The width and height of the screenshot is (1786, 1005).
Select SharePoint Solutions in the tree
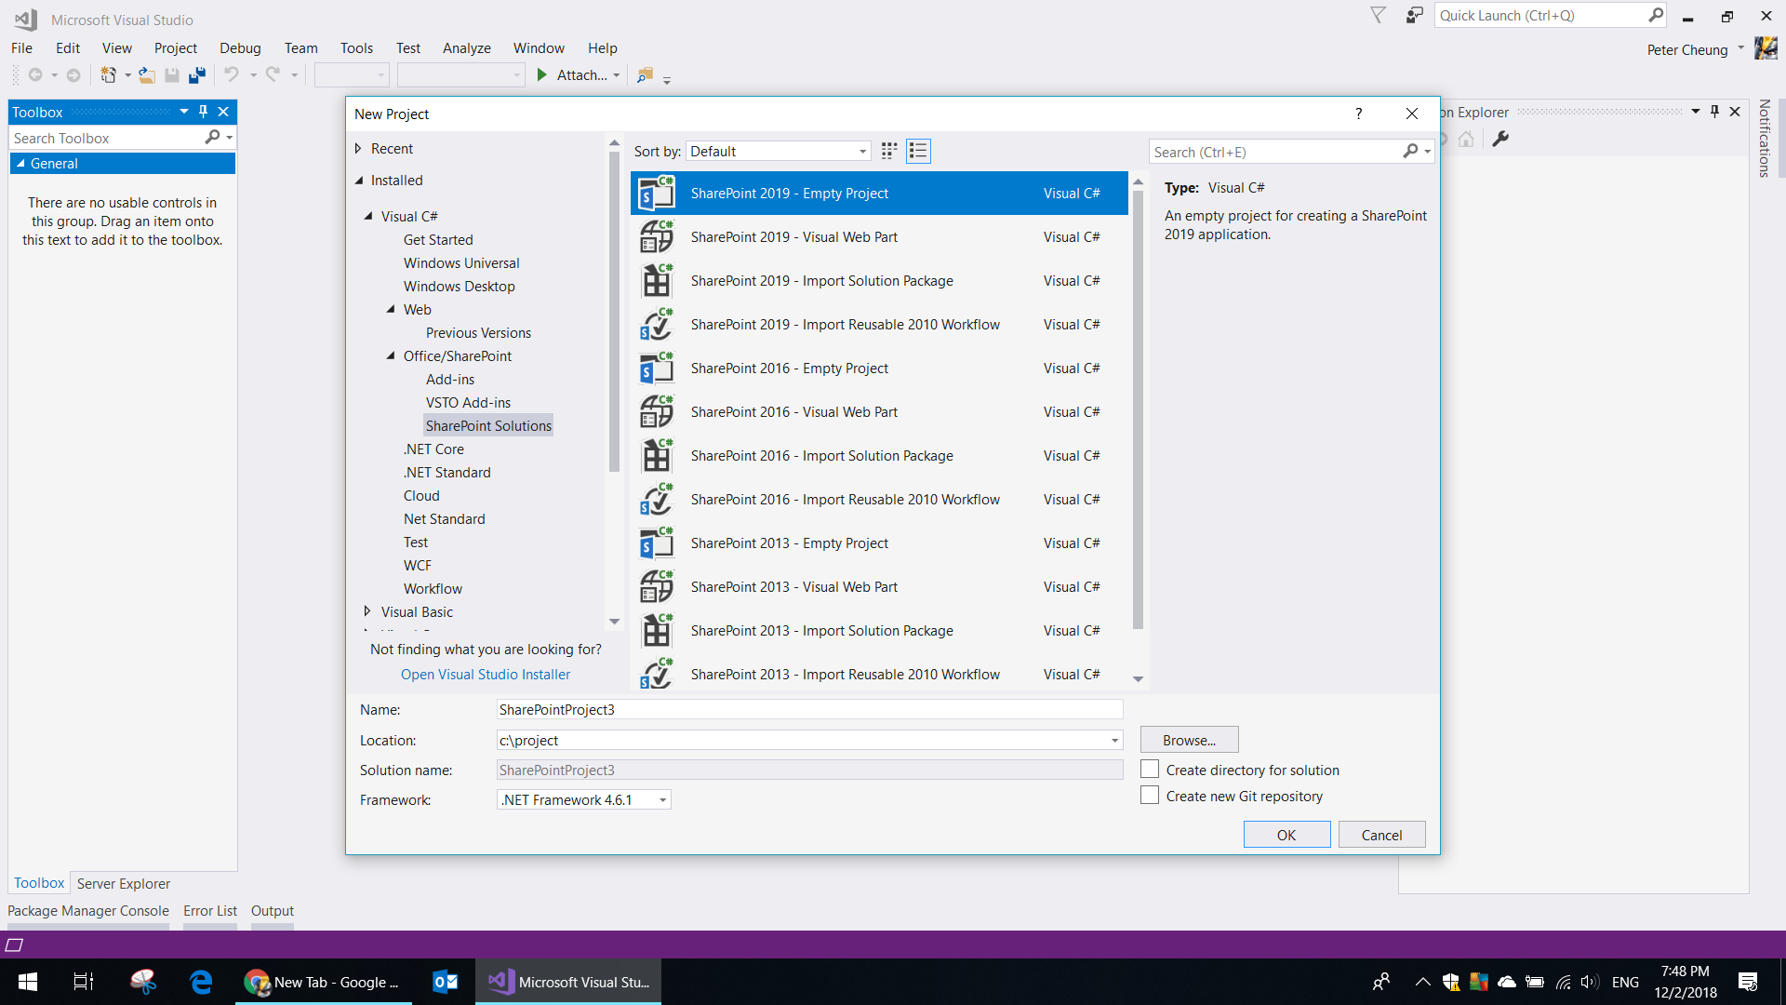pos(488,426)
